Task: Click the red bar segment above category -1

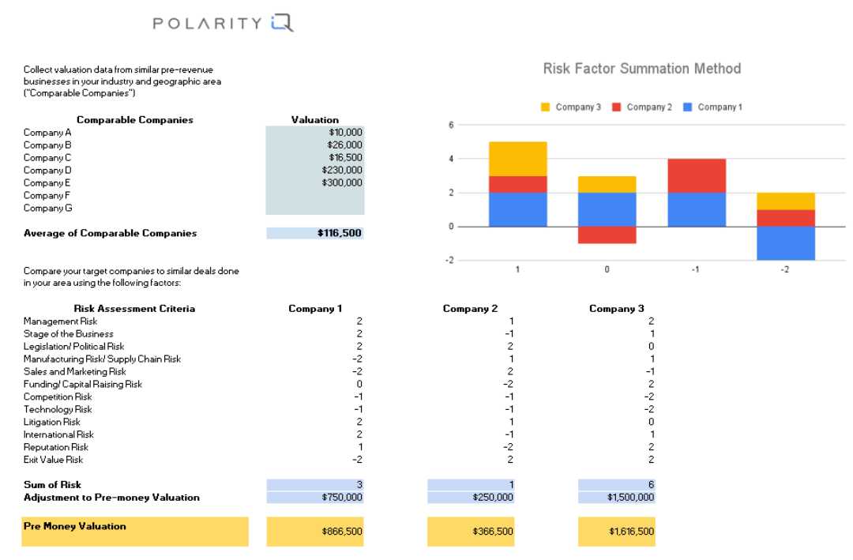Action: pos(697,175)
